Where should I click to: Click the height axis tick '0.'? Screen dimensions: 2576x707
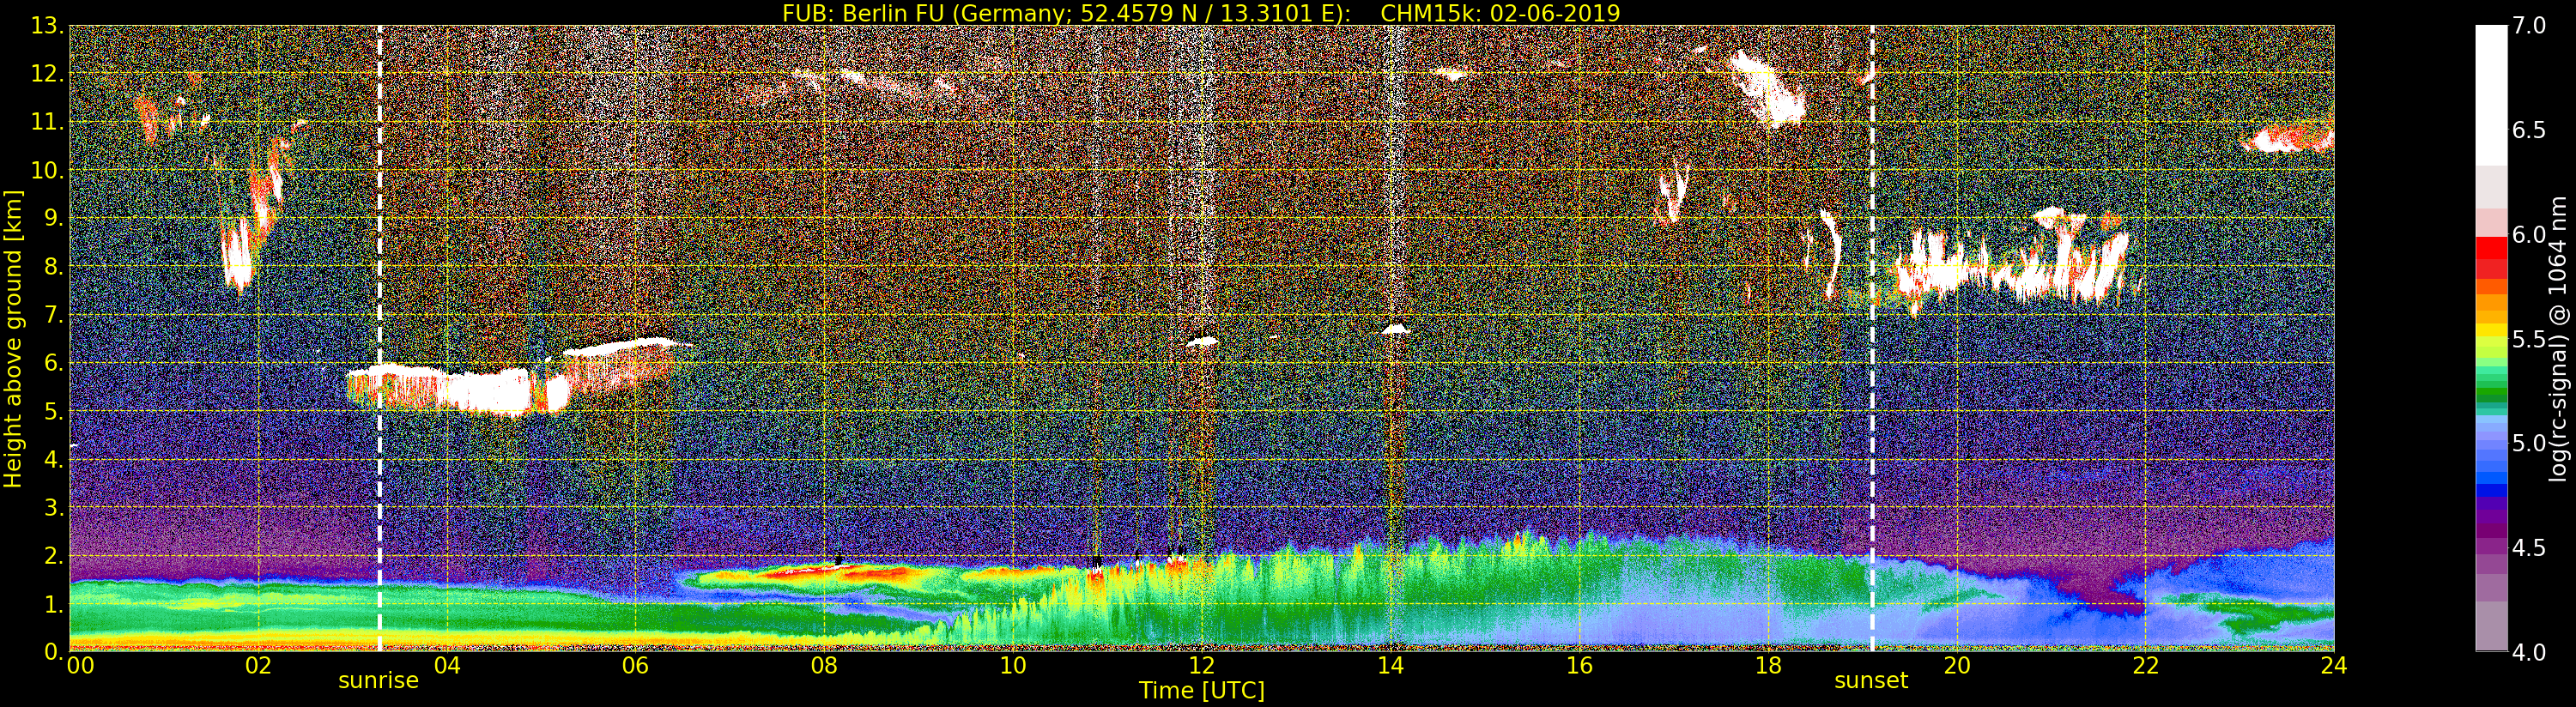coord(53,651)
